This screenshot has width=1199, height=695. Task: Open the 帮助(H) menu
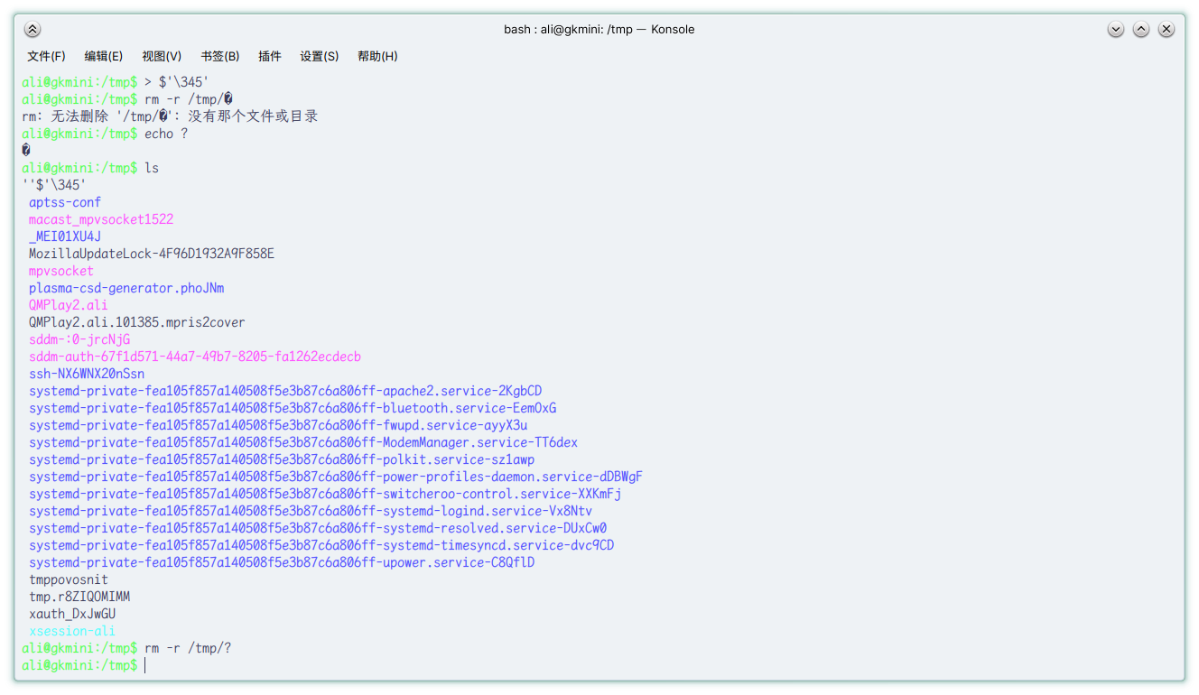377,56
